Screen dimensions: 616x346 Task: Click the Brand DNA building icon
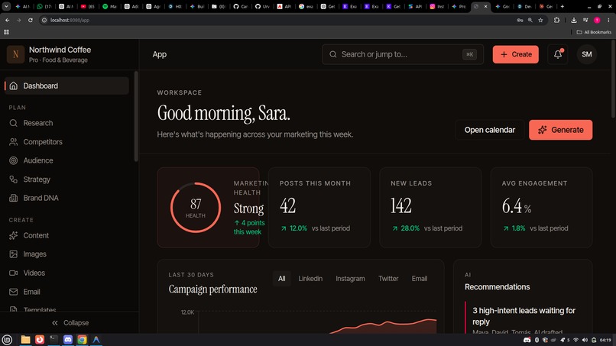[13, 198]
